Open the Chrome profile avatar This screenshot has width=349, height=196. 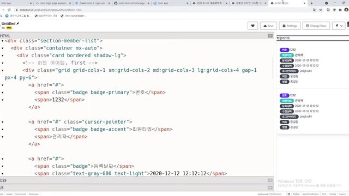(346, 10)
